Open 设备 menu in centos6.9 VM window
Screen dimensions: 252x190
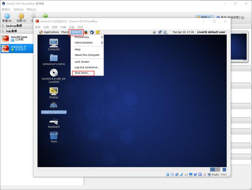[x=72, y=27]
